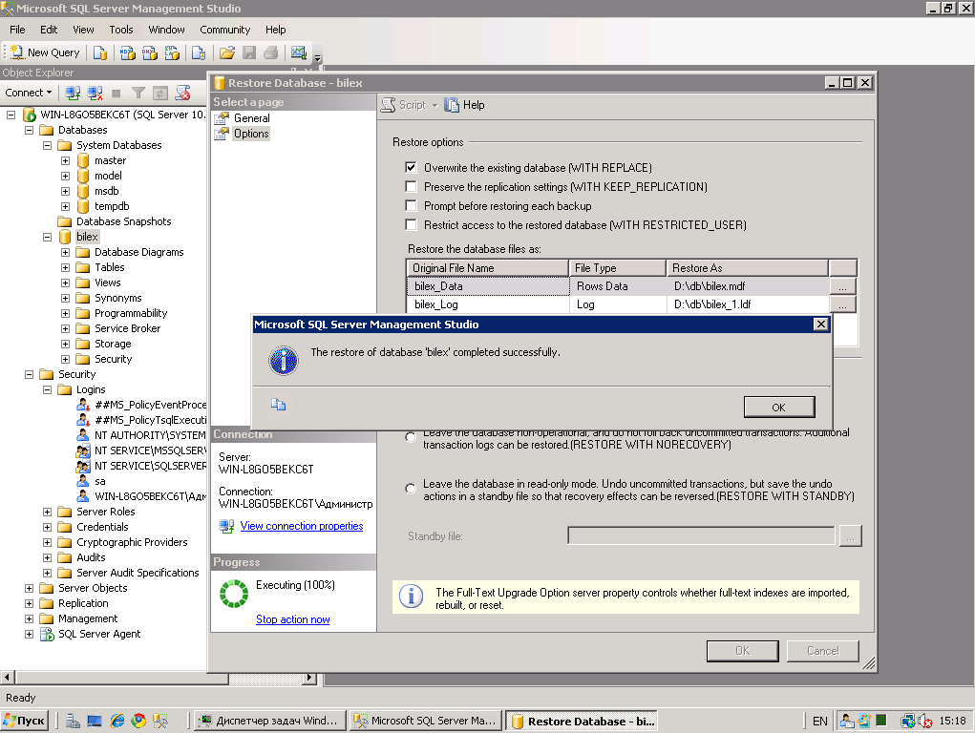Image resolution: width=975 pixels, height=733 pixels.
Task: Click the Print icon in main toolbar
Action: 270,52
